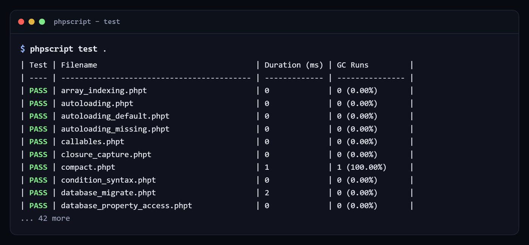Click the red close window dot
529x245 pixels.
pyautogui.click(x=21, y=22)
